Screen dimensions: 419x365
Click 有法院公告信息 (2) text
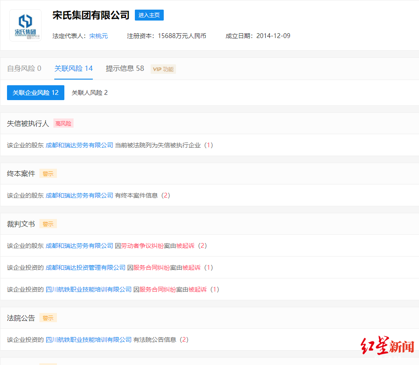(161, 340)
